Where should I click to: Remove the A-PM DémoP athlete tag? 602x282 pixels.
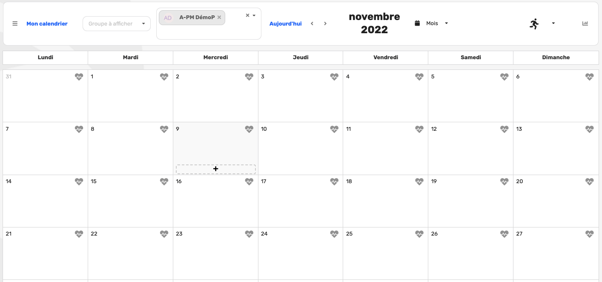click(219, 17)
